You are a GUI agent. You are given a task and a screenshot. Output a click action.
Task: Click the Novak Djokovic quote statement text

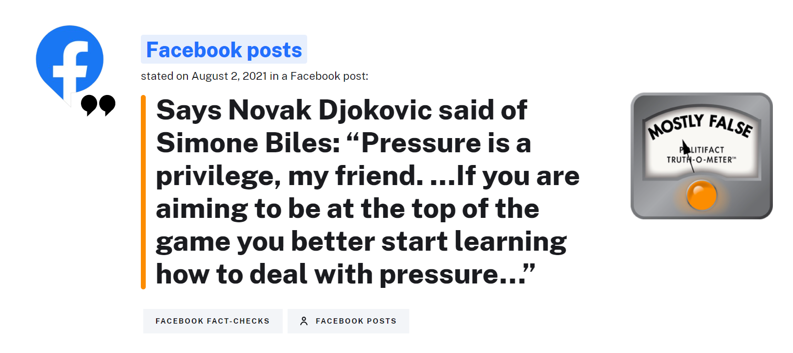[367, 191]
